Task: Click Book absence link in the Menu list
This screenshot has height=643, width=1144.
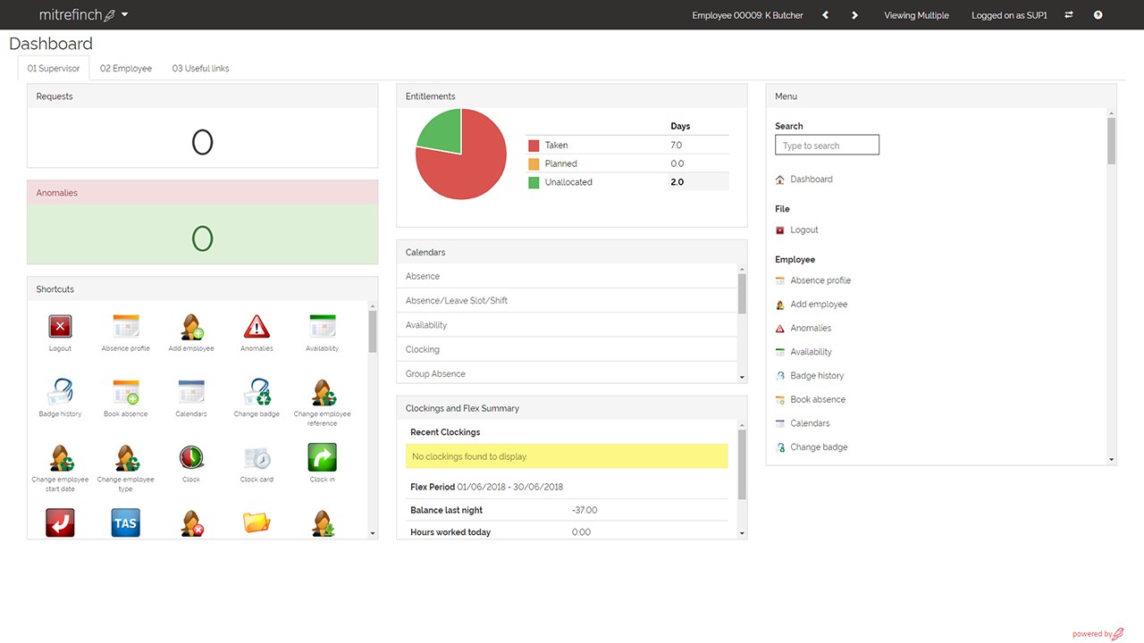Action: click(x=817, y=400)
